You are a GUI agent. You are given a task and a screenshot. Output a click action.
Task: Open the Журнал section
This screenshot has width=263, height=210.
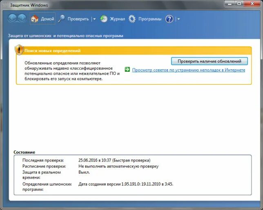(x=117, y=19)
